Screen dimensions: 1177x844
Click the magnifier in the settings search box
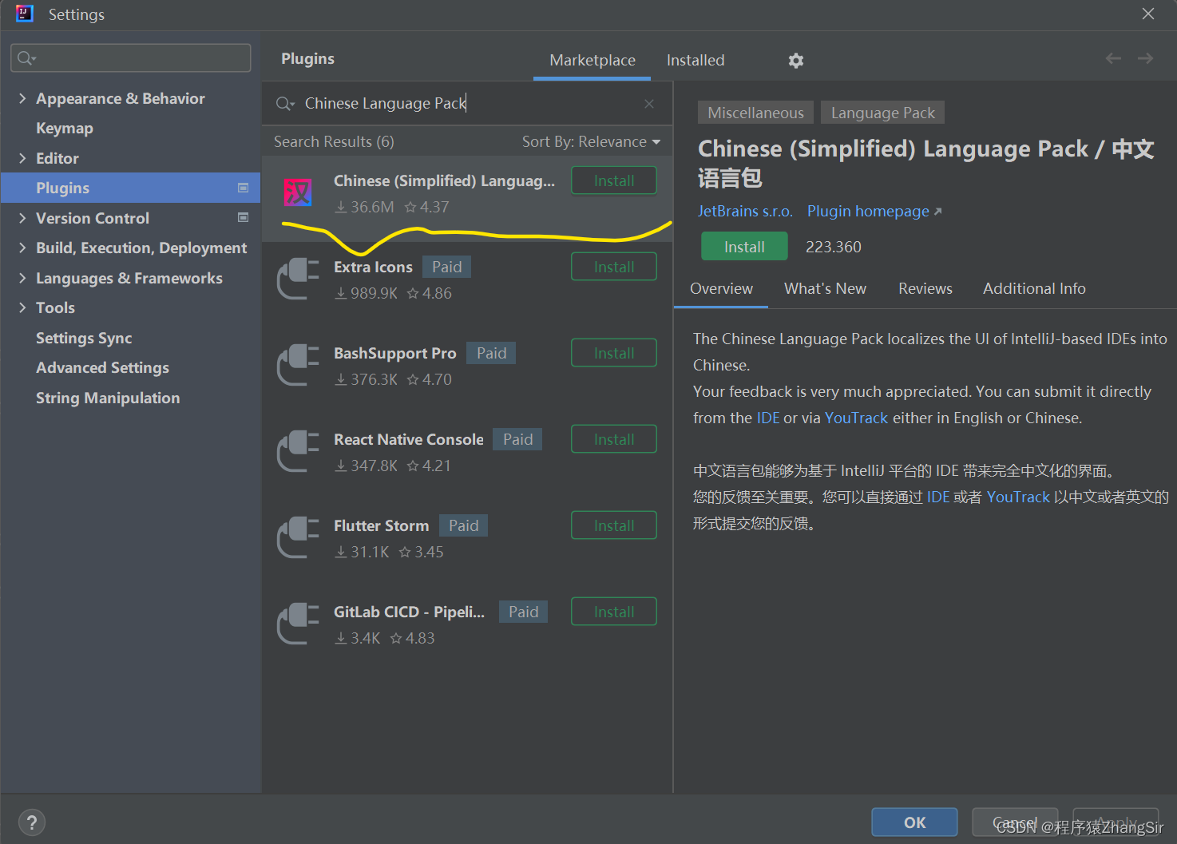(x=26, y=58)
